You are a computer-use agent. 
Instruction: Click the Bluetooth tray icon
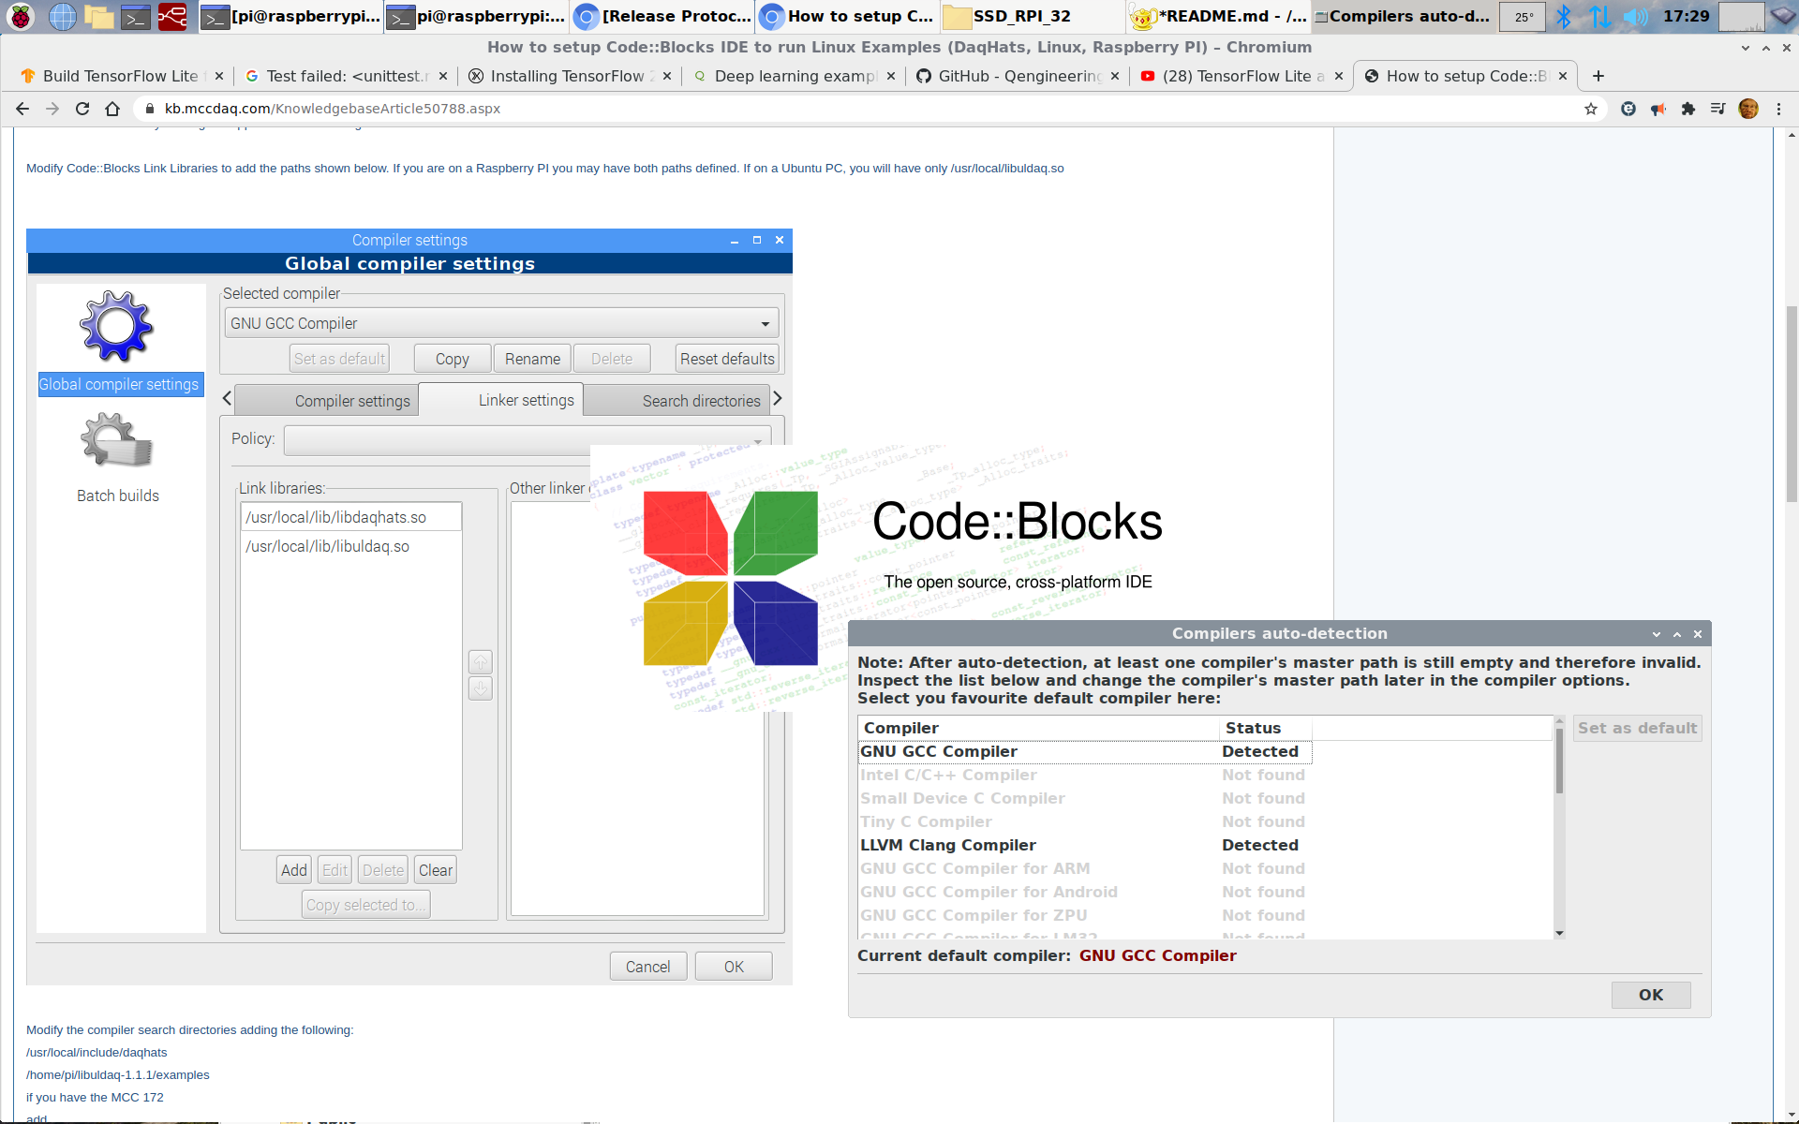pos(1563,16)
